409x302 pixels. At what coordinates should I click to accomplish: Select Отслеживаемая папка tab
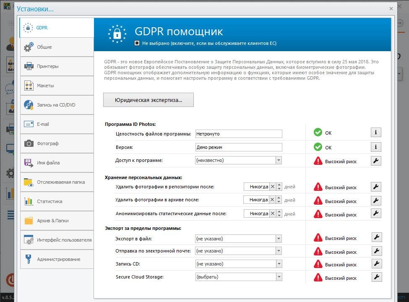pos(57,182)
